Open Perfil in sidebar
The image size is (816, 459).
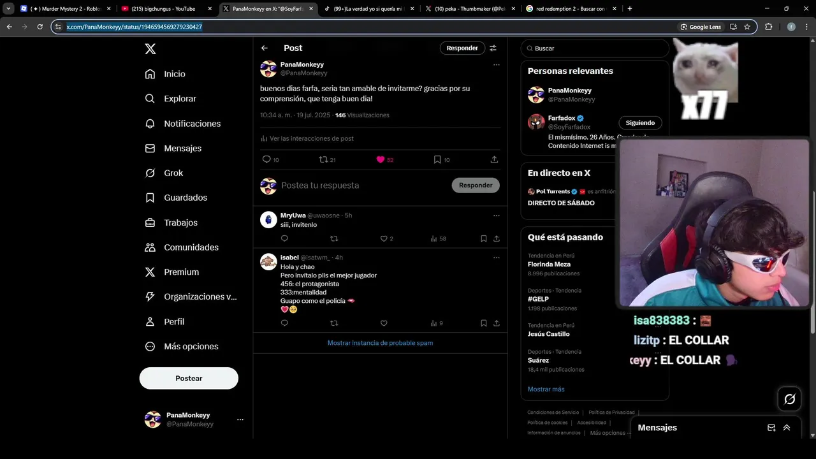click(x=164, y=321)
